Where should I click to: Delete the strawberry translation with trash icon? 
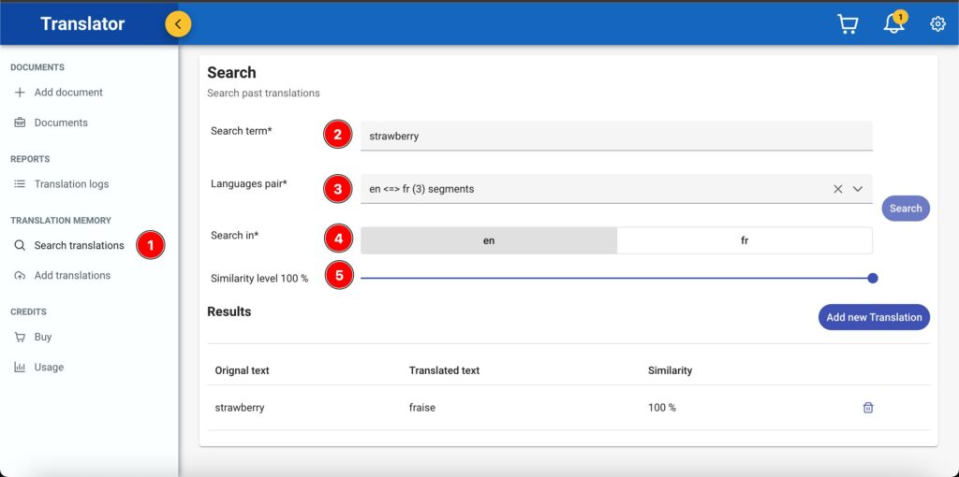coord(868,408)
